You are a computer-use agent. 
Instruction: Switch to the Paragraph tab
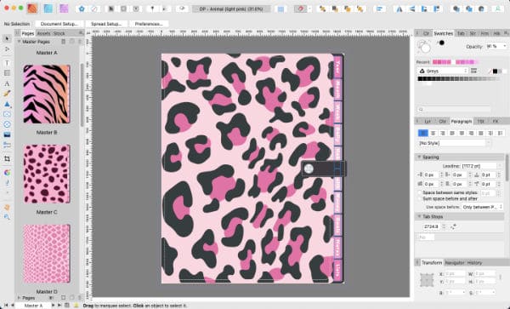point(462,121)
